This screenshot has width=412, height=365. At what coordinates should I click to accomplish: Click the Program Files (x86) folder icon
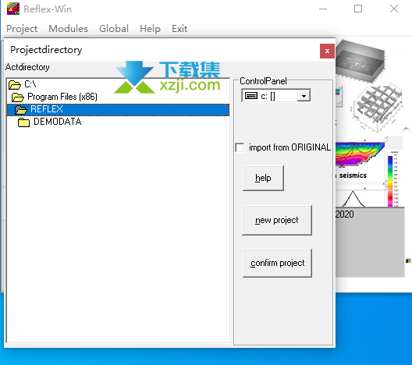tap(18, 97)
